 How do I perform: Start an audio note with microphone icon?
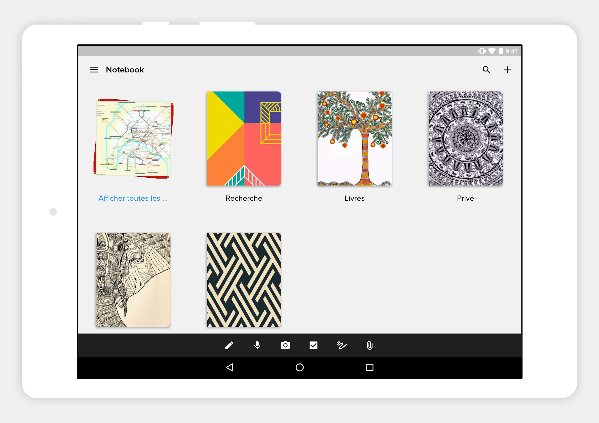pyautogui.click(x=257, y=345)
